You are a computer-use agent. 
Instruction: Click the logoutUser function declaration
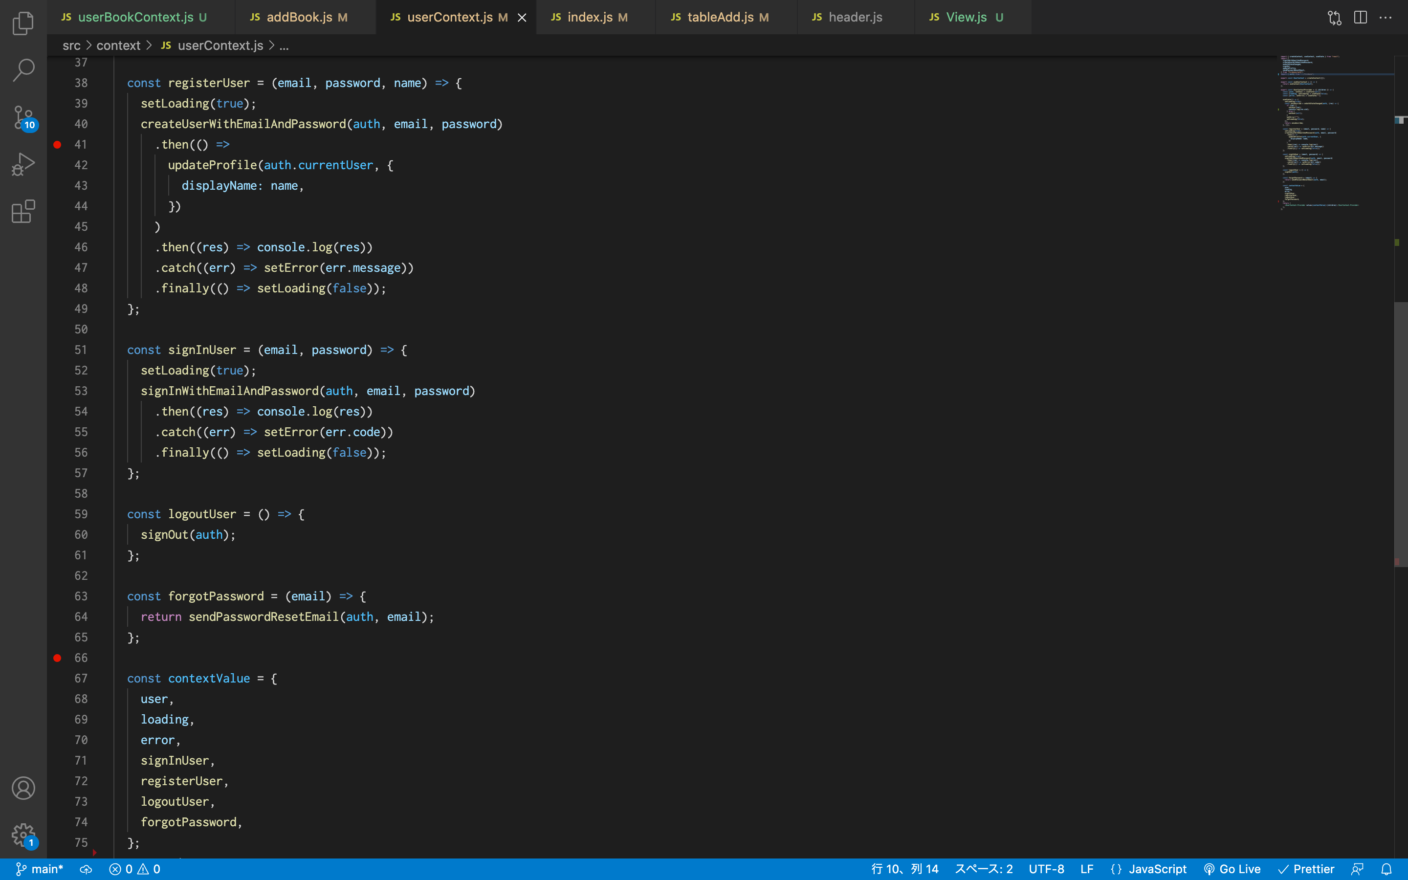(x=202, y=514)
